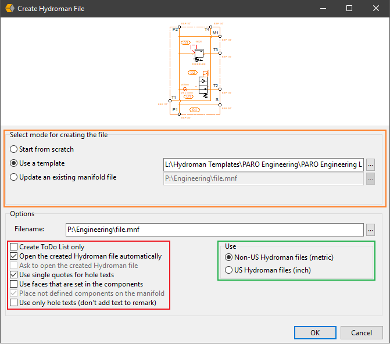Viewport: 390px width, 344px height.
Task: Click the disabled existing manifold path field
Action: coord(263,178)
